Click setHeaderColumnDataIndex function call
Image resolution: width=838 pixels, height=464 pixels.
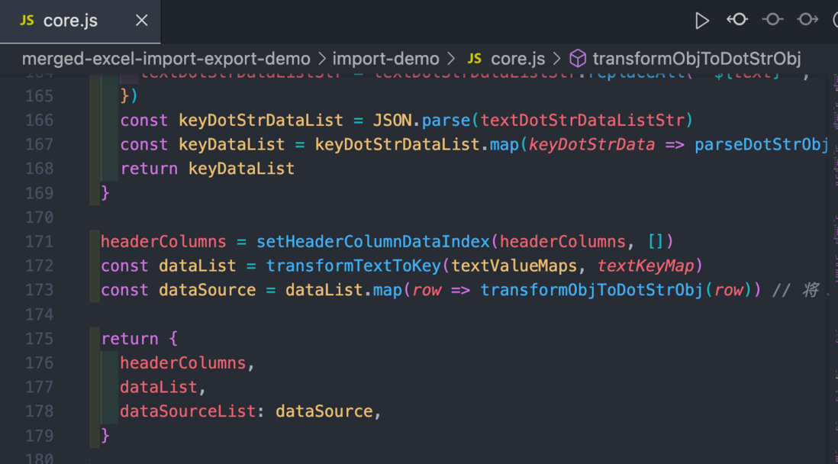[x=373, y=242]
